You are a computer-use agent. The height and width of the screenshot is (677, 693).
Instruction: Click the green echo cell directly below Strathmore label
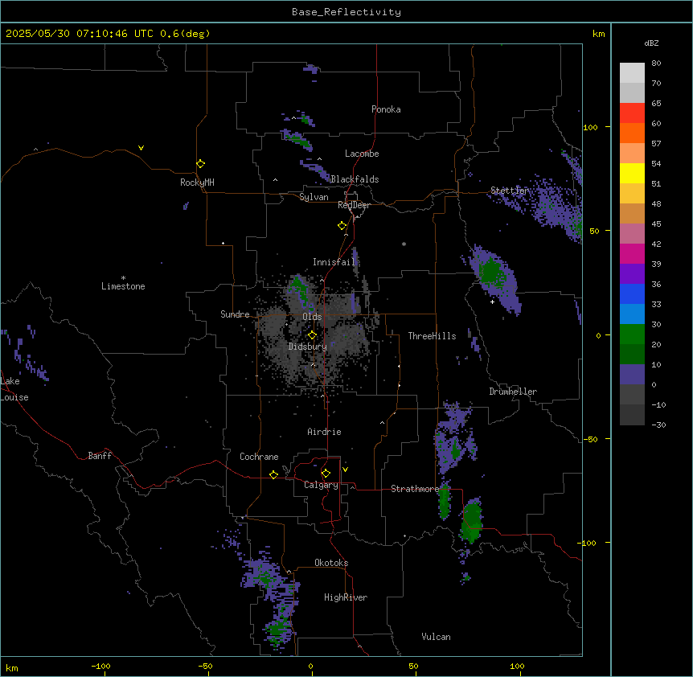point(444,501)
